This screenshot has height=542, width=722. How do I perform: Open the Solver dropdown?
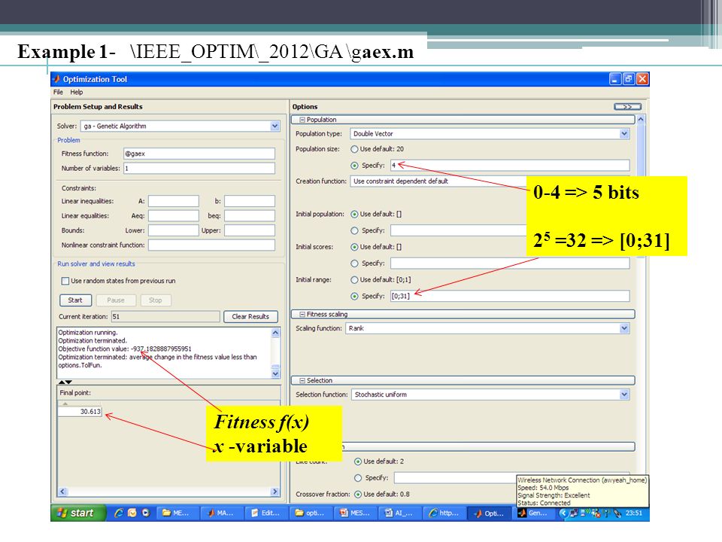point(275,126)
